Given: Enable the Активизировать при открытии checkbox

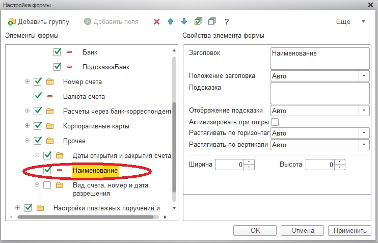Looking at the screenshot, I should (275, 122).
